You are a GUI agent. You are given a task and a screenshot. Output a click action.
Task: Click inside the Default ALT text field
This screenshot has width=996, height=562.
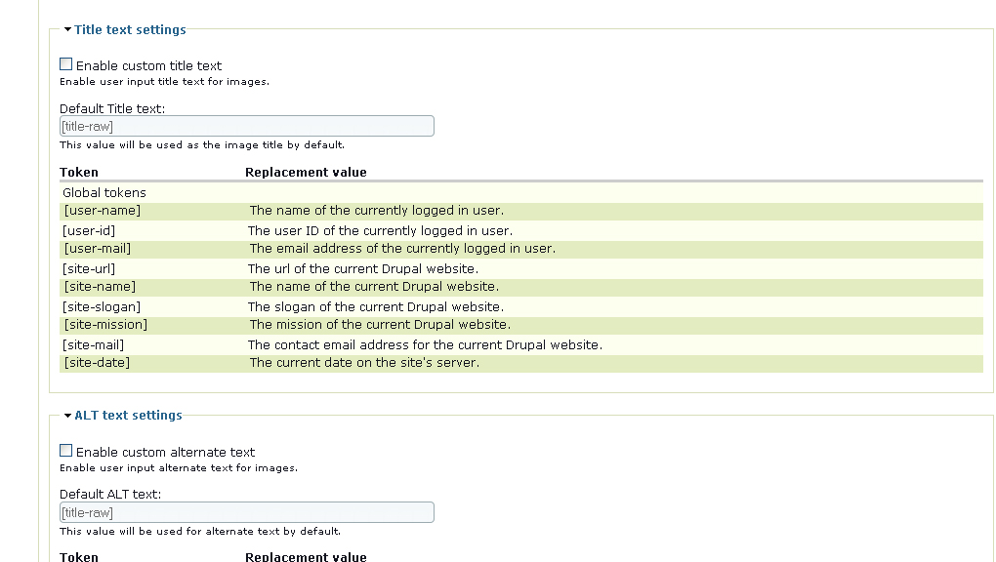pos(246,511)
